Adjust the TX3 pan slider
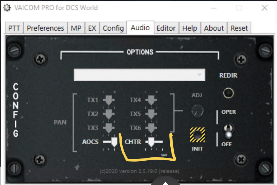This screenshot has width=277, height=185. pyautogui.click(x=109, y=128)
